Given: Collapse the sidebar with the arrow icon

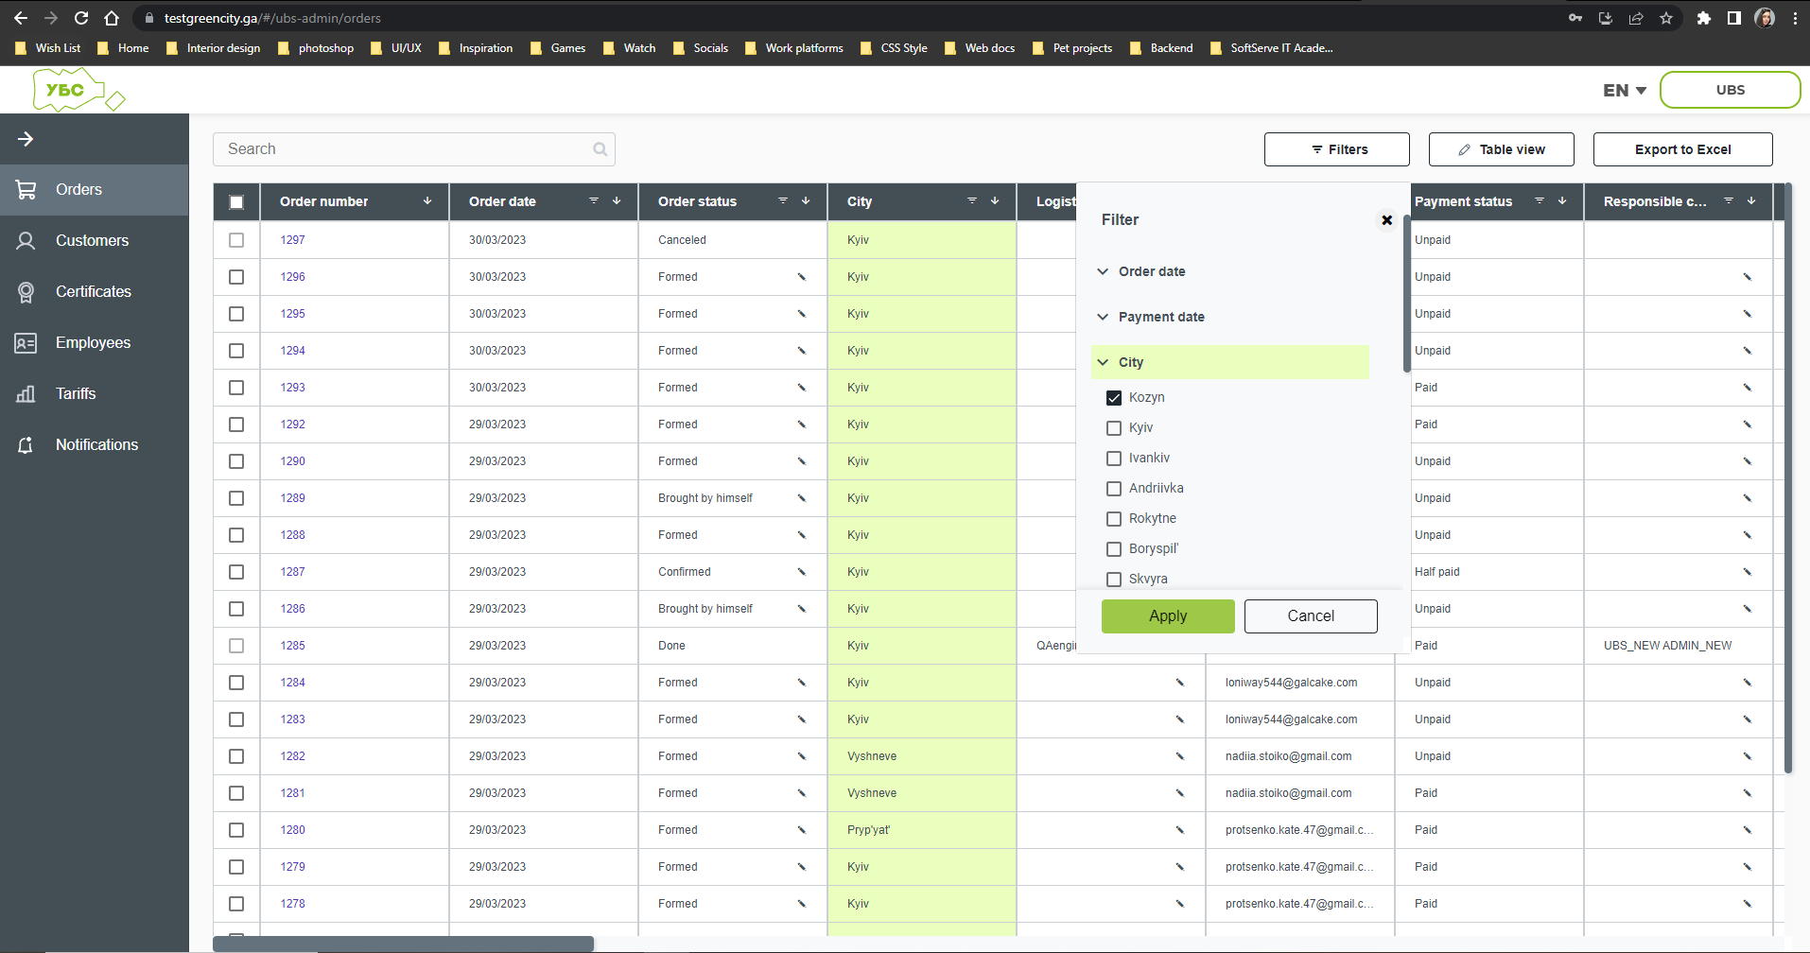Looking at the screenshot, I should pyautogui.click(x=26, y=138).
